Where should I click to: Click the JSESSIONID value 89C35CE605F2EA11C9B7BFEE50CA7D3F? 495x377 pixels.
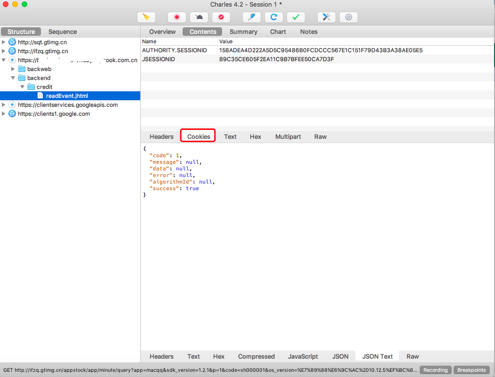pos(277,59)
